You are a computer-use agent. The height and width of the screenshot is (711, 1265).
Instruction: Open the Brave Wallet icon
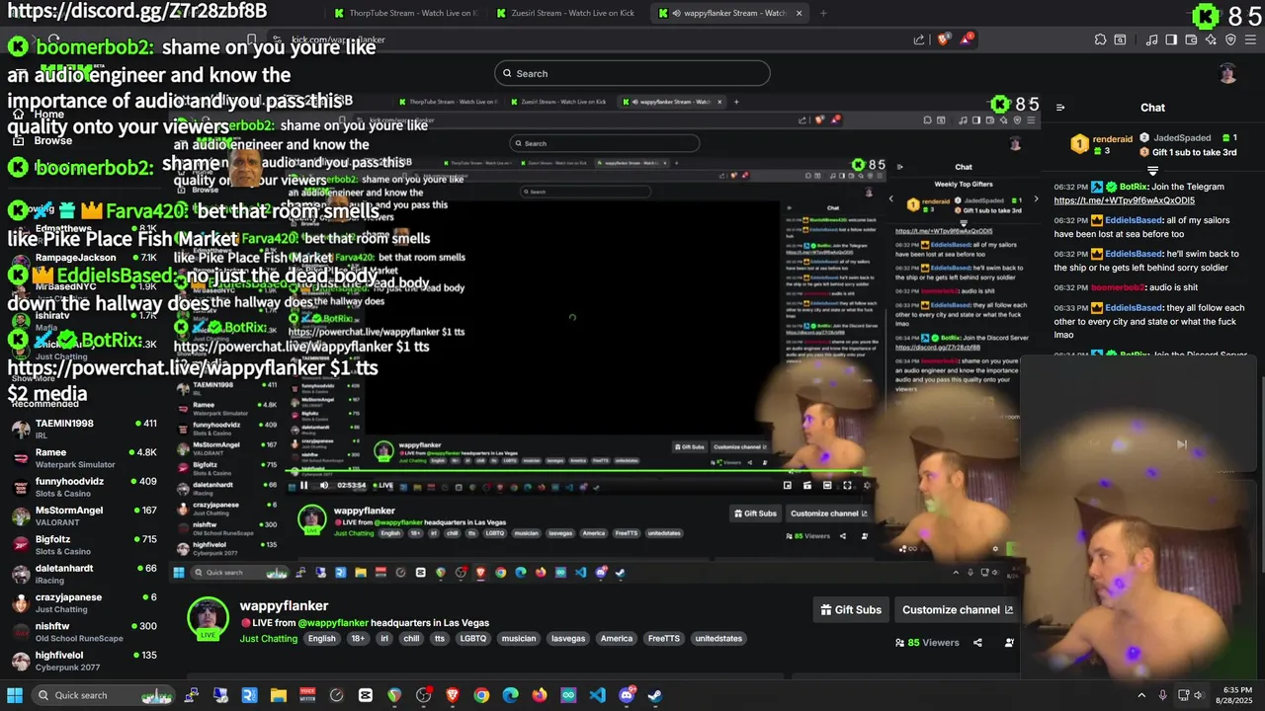[x=1191, y=39]
